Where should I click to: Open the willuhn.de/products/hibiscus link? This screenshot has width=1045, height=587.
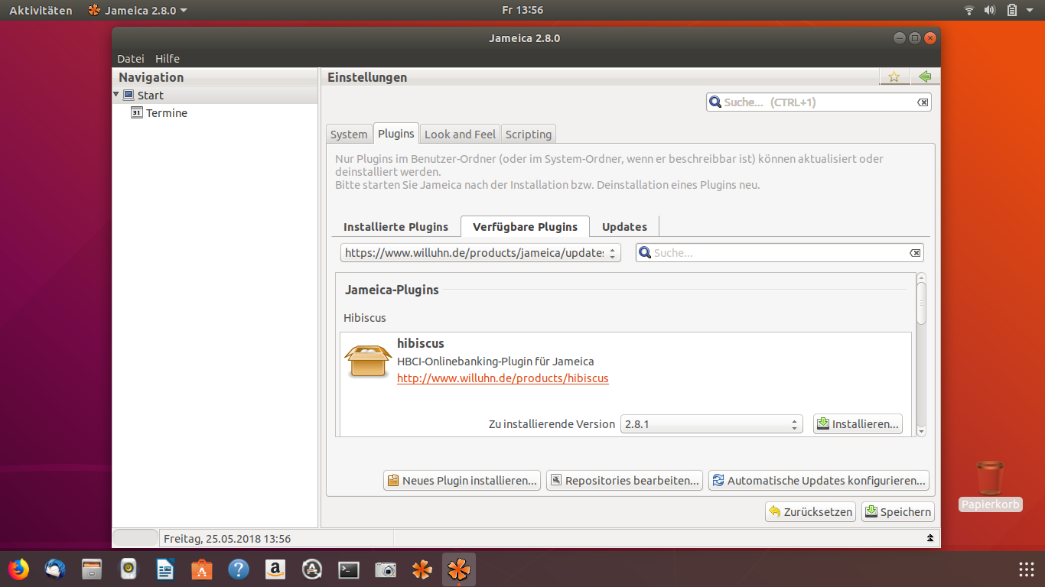click(x=503, y=378)
